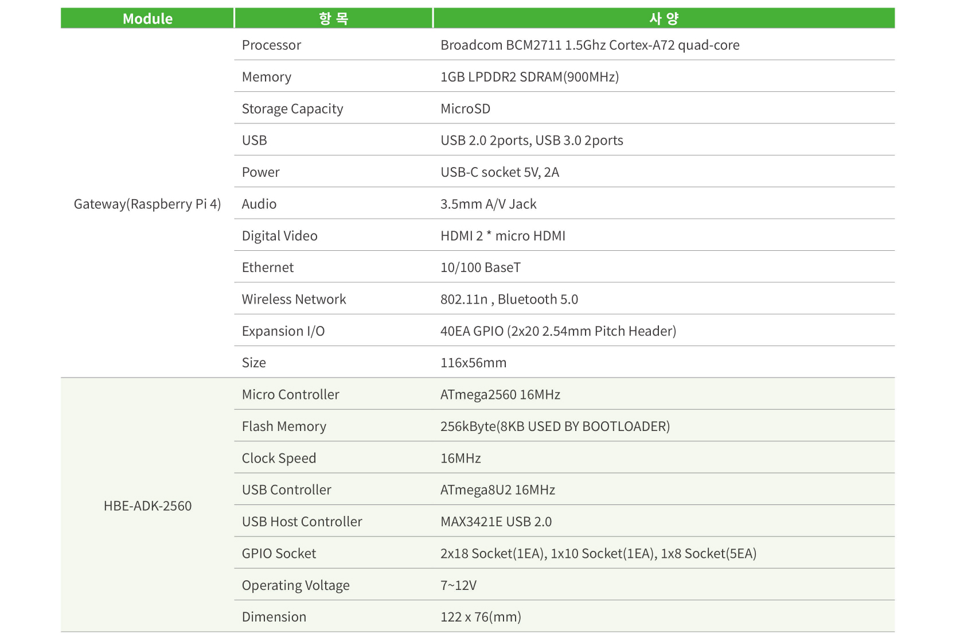Click the GPIO Socket label
This screenshot has height=637, width=956.
(x=279, y=553)
